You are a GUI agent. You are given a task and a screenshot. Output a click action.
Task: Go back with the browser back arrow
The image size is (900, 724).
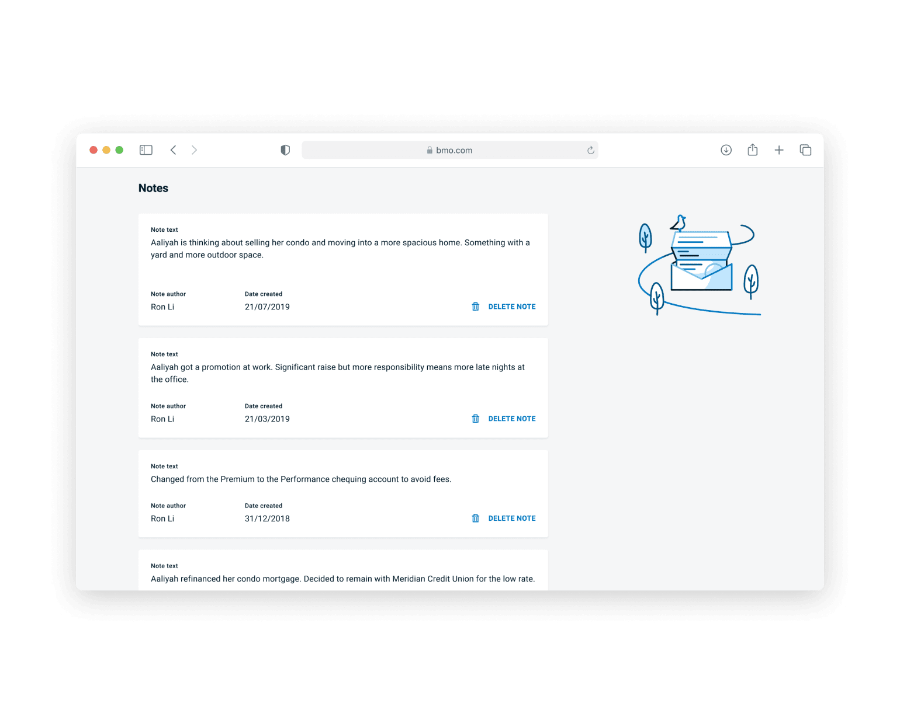point(173,150)
